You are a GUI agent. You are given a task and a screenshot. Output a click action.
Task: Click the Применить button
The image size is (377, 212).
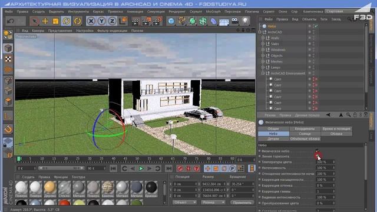(242, 203)
